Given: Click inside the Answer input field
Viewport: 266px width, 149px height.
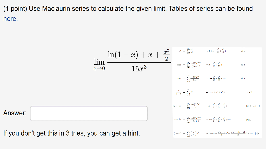Looking at the screenshot, I should click(x=88, y=113).
